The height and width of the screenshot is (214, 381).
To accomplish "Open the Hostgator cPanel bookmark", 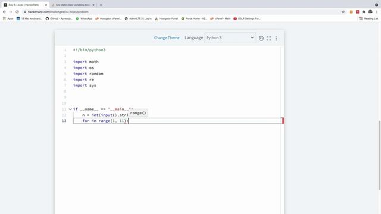I will click(108, 18).
